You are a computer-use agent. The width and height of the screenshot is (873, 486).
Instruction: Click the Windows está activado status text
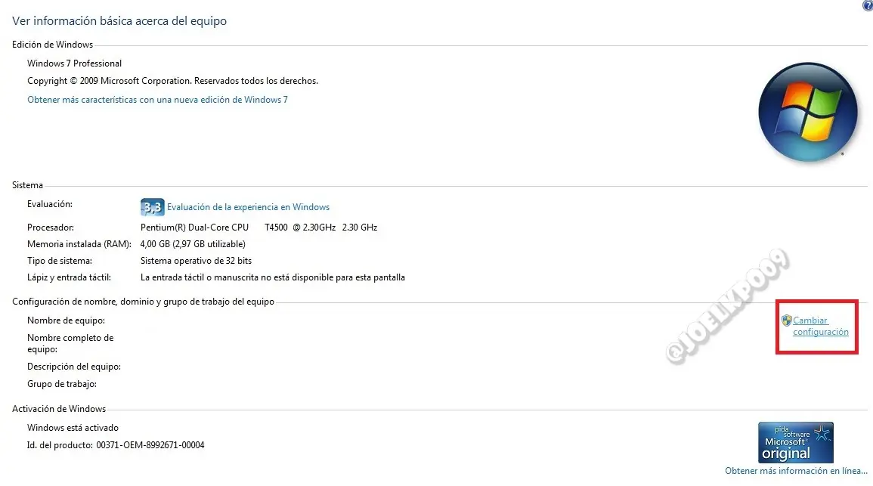pyautogui.click(x=73, y=428)
